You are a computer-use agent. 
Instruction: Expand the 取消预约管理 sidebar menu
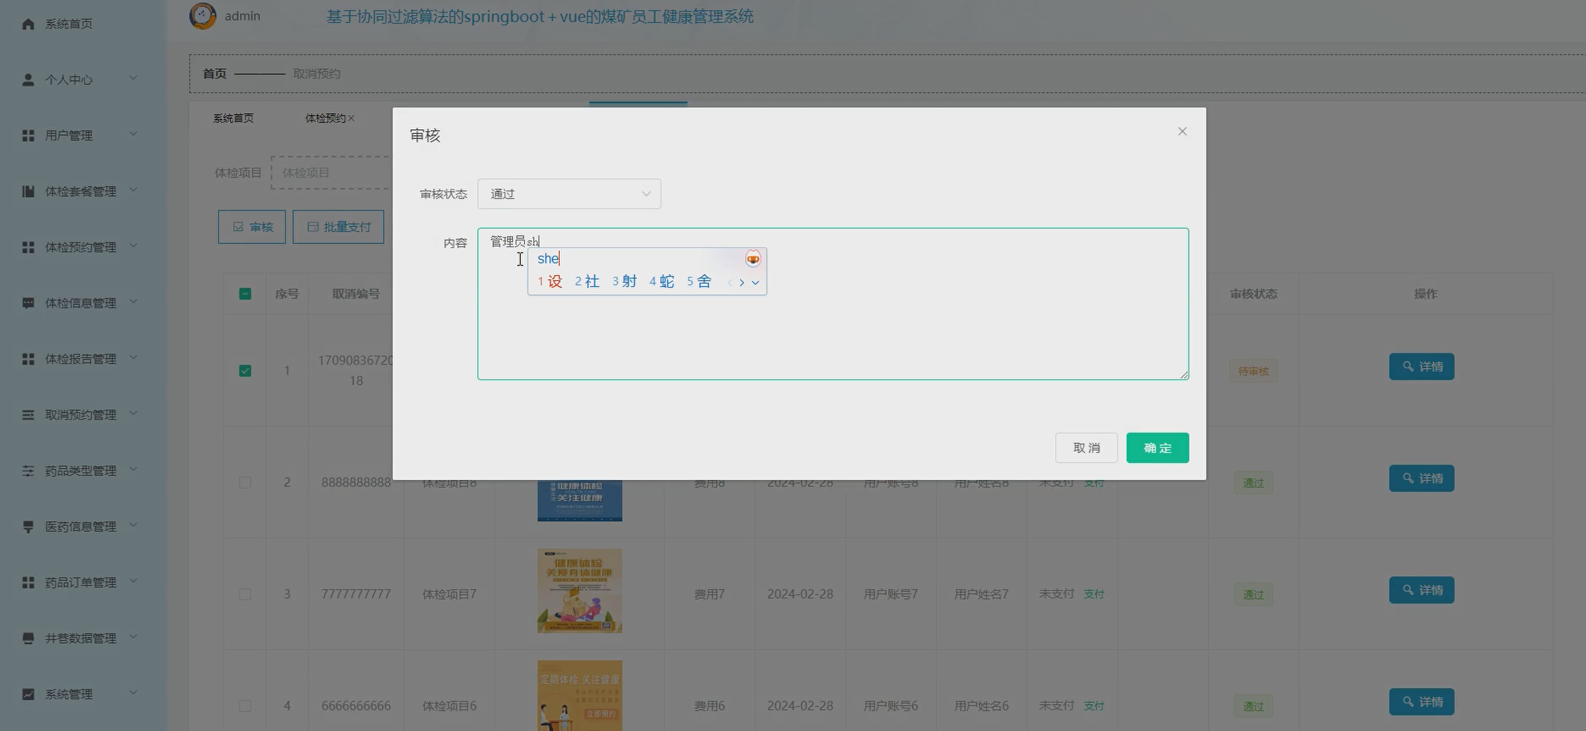coord(80,415)
